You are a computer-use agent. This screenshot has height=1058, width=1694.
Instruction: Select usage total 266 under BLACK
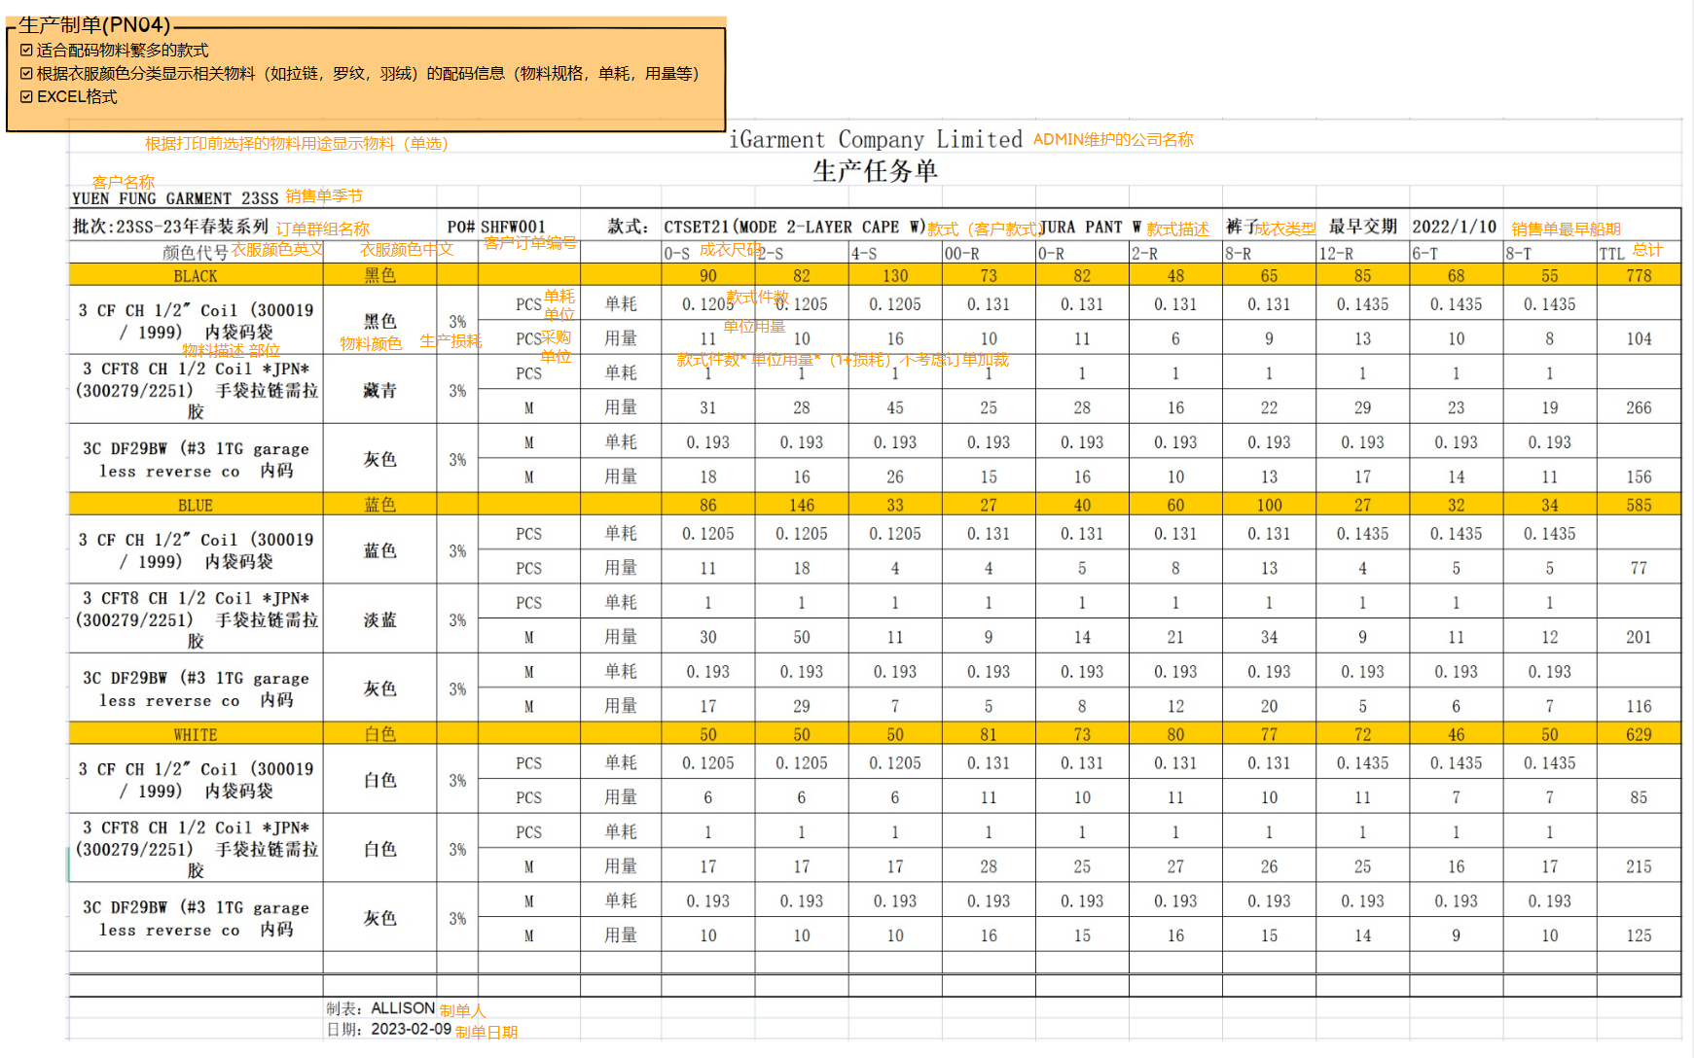1639,408
